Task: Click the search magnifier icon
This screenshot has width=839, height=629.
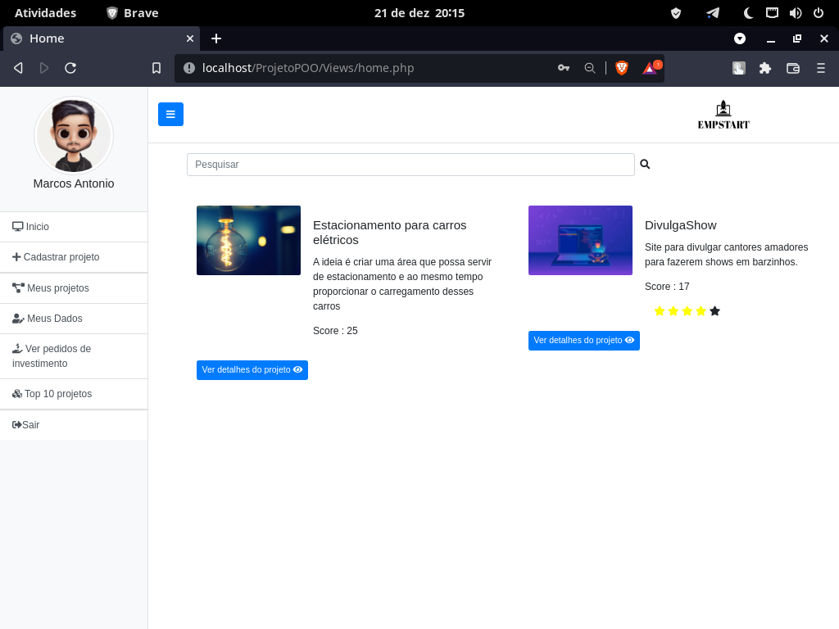Action: tap(645, 164)
